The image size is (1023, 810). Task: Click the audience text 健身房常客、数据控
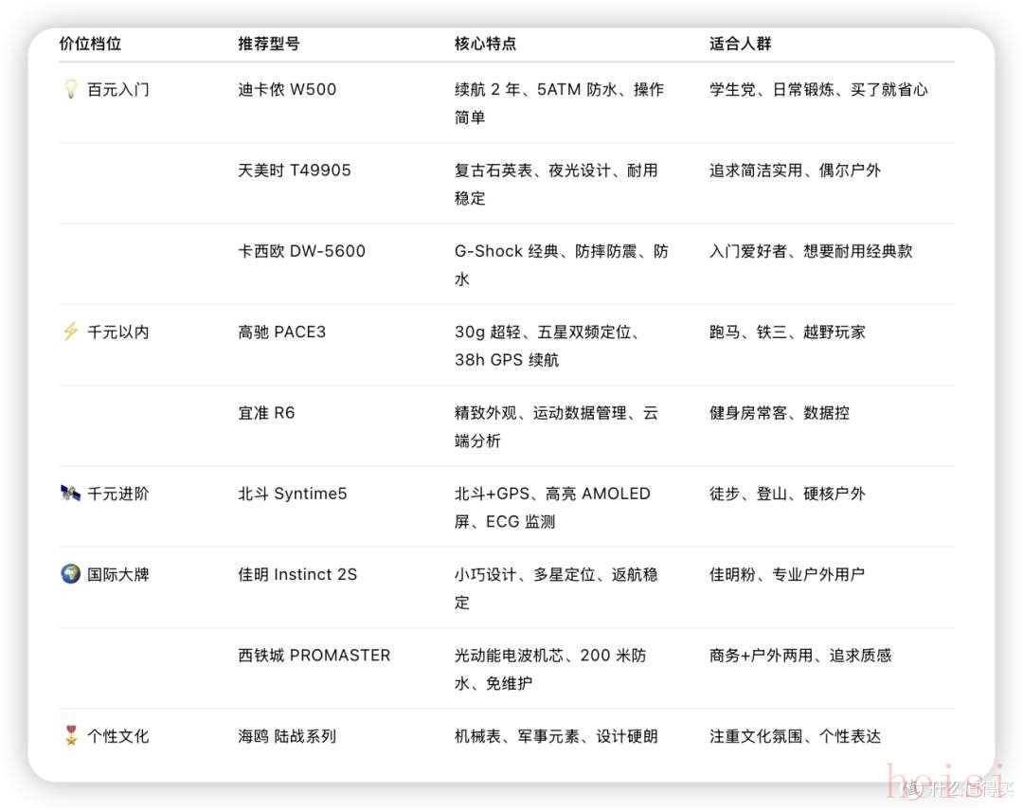[x=780, y=413]
